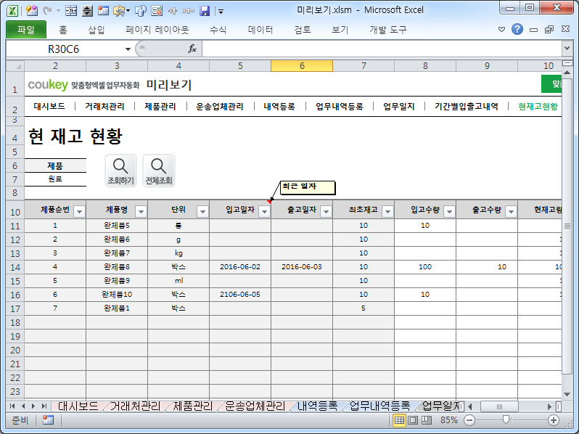
Task: Open the 최초재고 column filter dropdown
Action: coord(387,212)
